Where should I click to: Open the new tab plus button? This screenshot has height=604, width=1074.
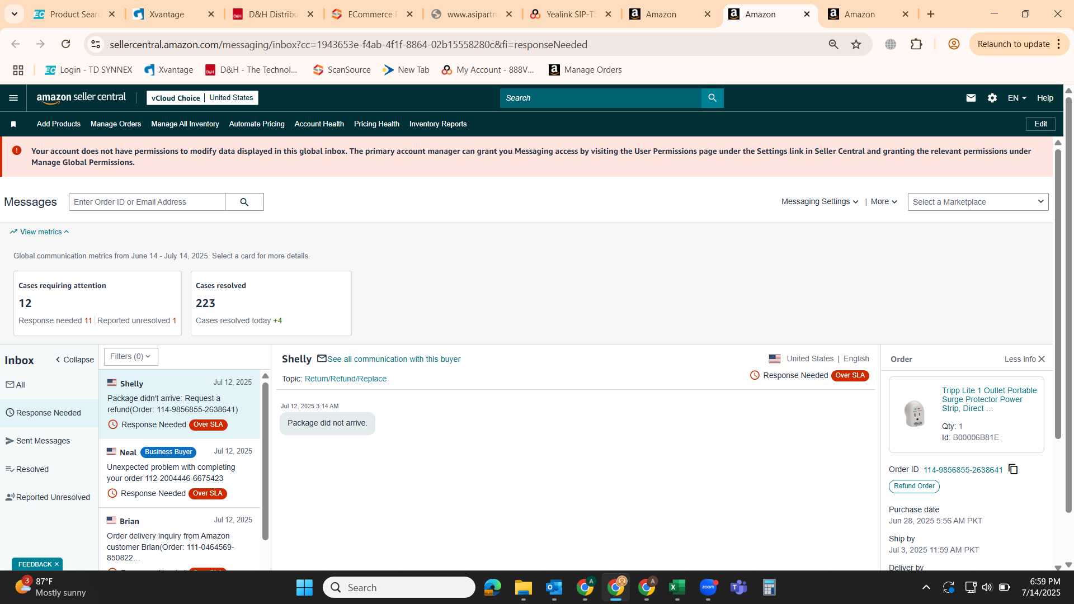(931, 14)
